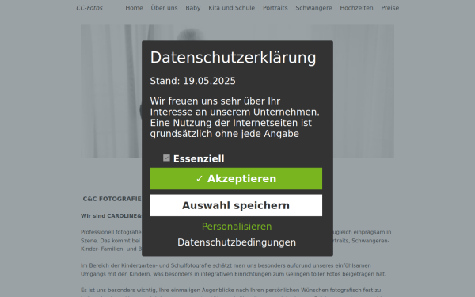Viewport: 475px width, 297px height.
Task: Toggle the Essenziell checkbox
Action: 166,158
